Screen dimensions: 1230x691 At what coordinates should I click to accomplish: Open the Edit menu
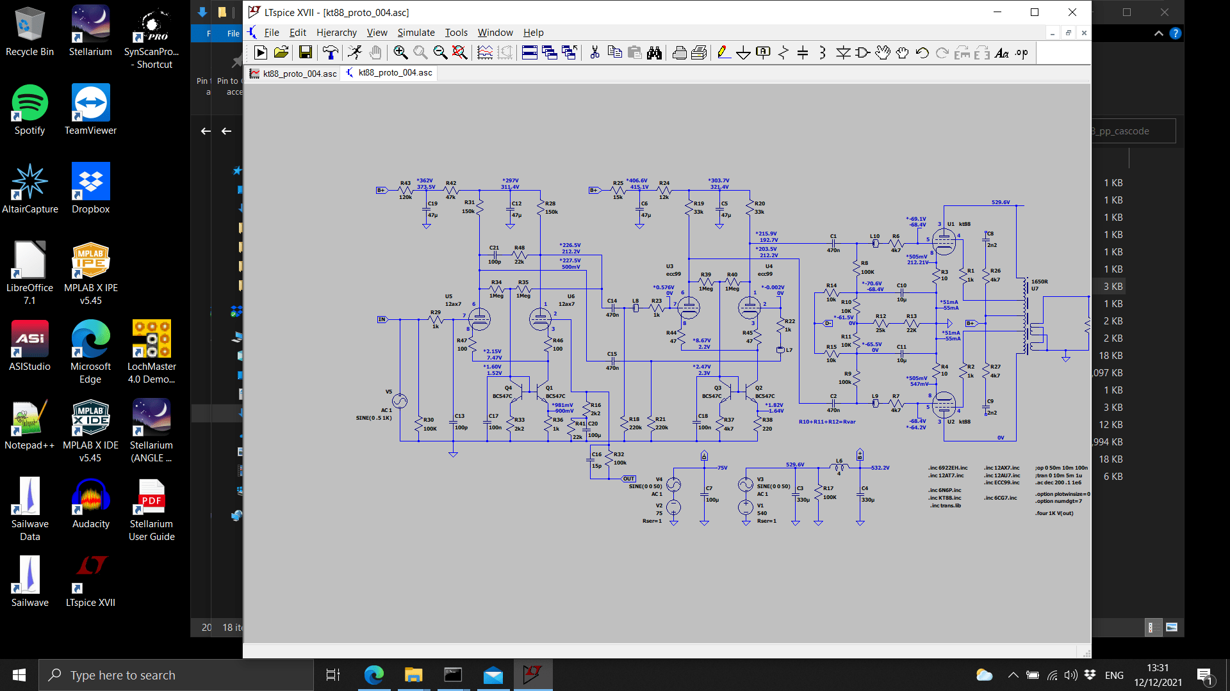298,33
